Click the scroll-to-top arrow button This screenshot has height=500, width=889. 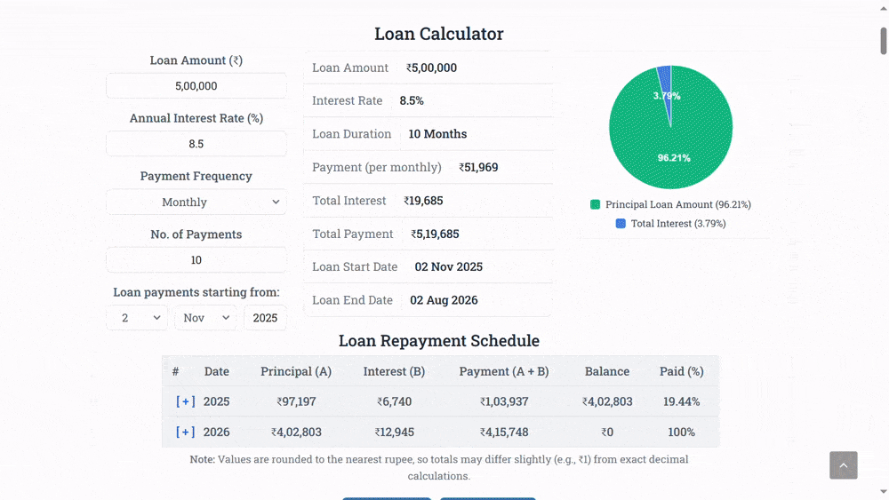coord(843,464)
